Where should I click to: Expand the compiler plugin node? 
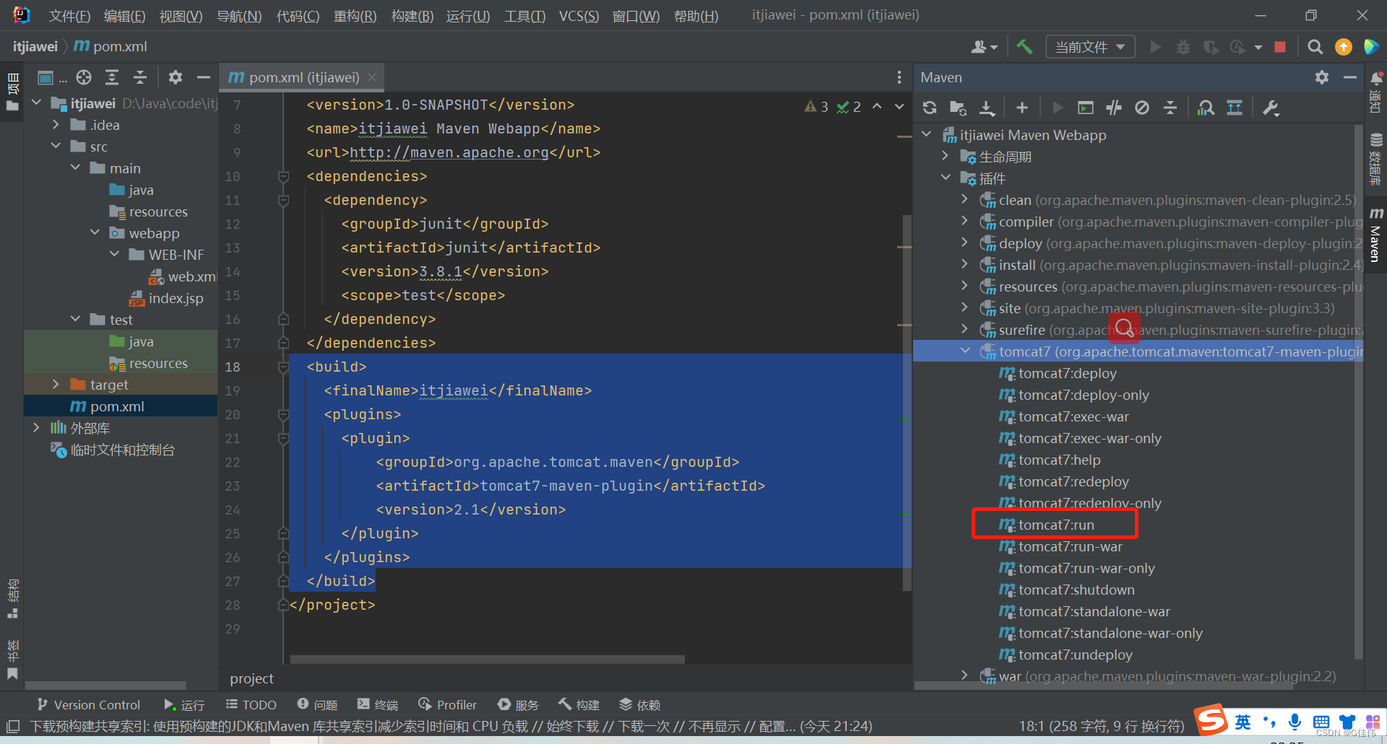(965, 222)
